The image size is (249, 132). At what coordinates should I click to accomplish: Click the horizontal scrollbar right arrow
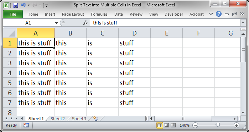coord(234,119)
